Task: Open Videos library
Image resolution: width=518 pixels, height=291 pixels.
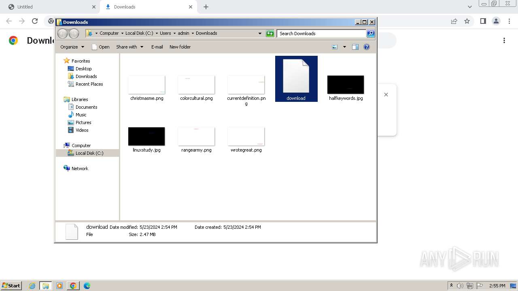Action: click(x=82, y=130)
